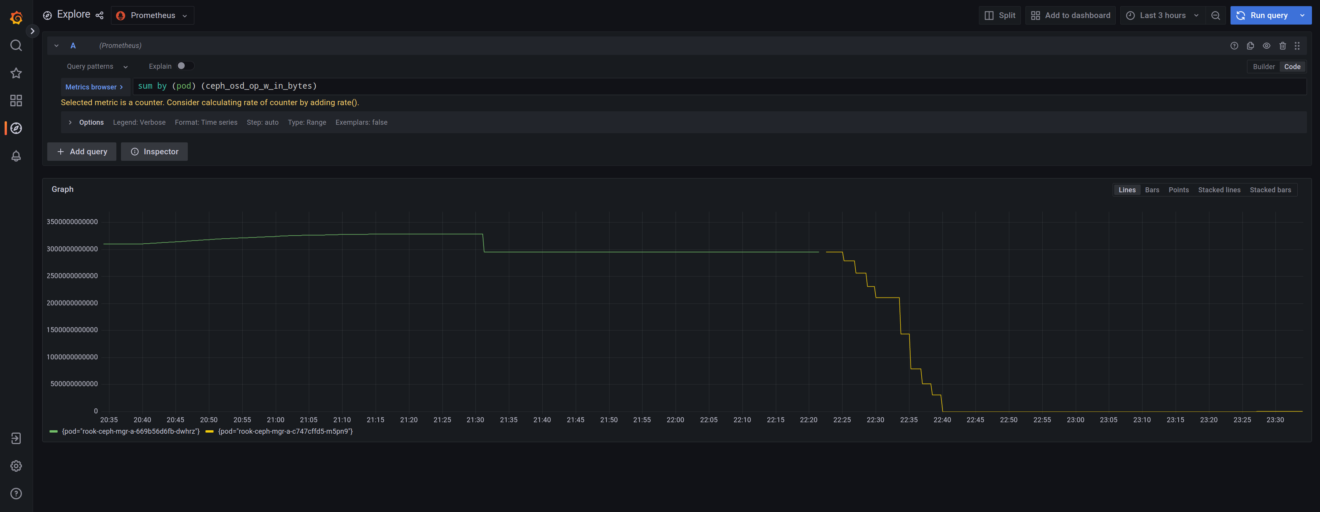Enable the Explain toggle
1320x512 pixels.
click(185, 66)
